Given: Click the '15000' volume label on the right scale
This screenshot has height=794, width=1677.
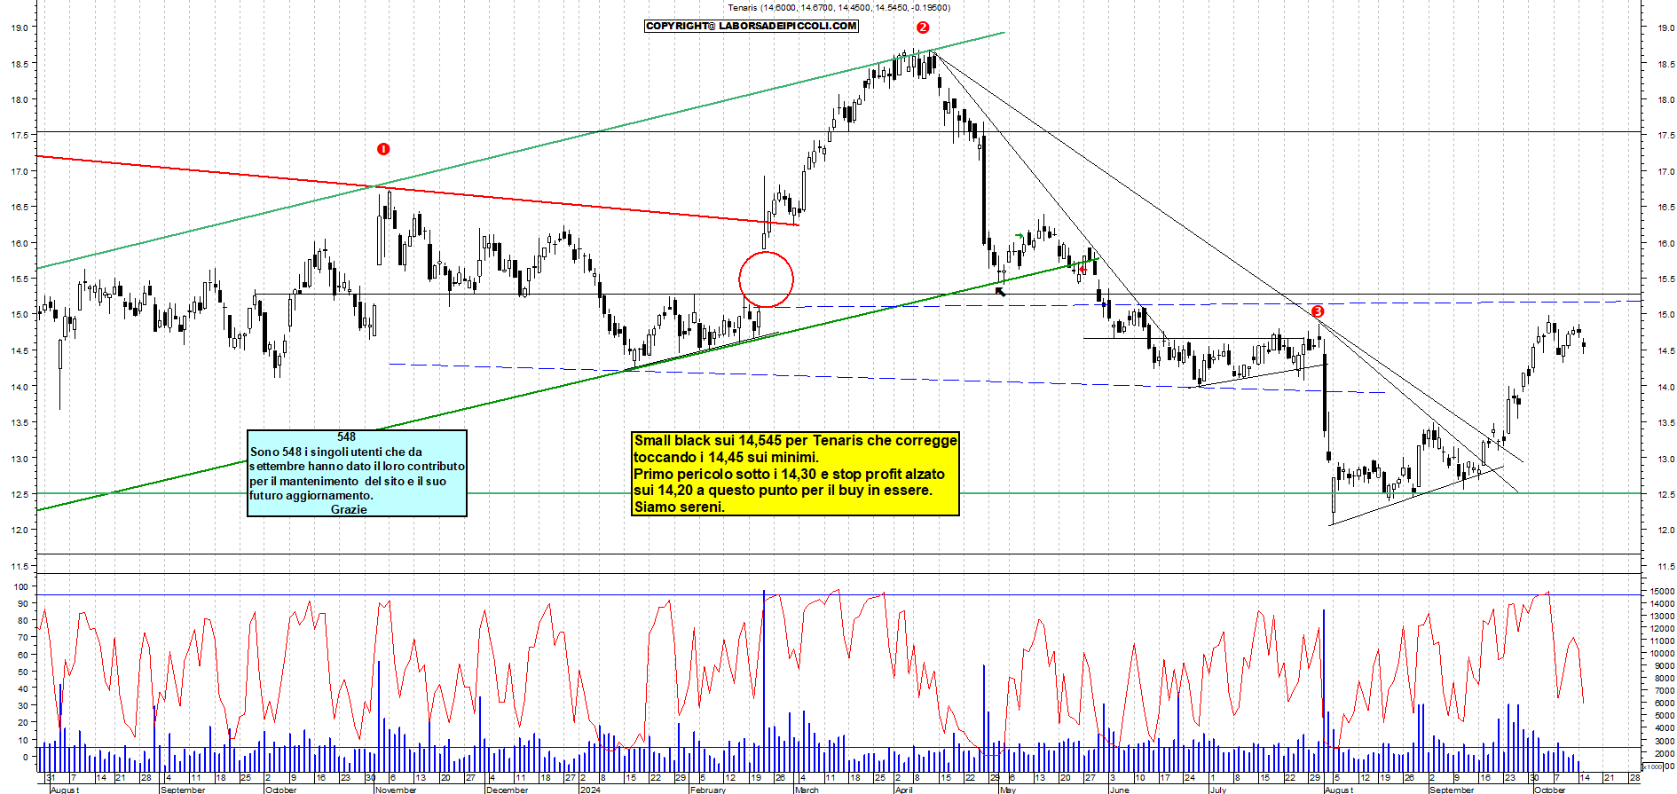Looking at the screenshot, I should (x=1662, y=591).
